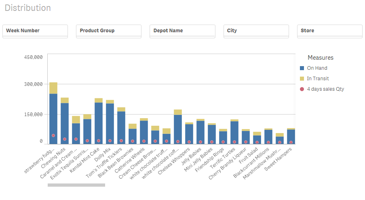Click the red dot on the Dolly Mix bar
The image size is (365, 200).
pyautogui.click(x=110, y=141)
